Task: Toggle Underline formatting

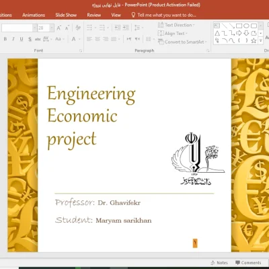Action: click(x=22, y=39)
